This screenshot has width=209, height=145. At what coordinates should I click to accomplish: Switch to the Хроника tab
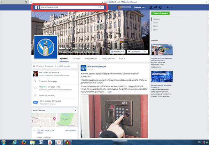(64, 58)
